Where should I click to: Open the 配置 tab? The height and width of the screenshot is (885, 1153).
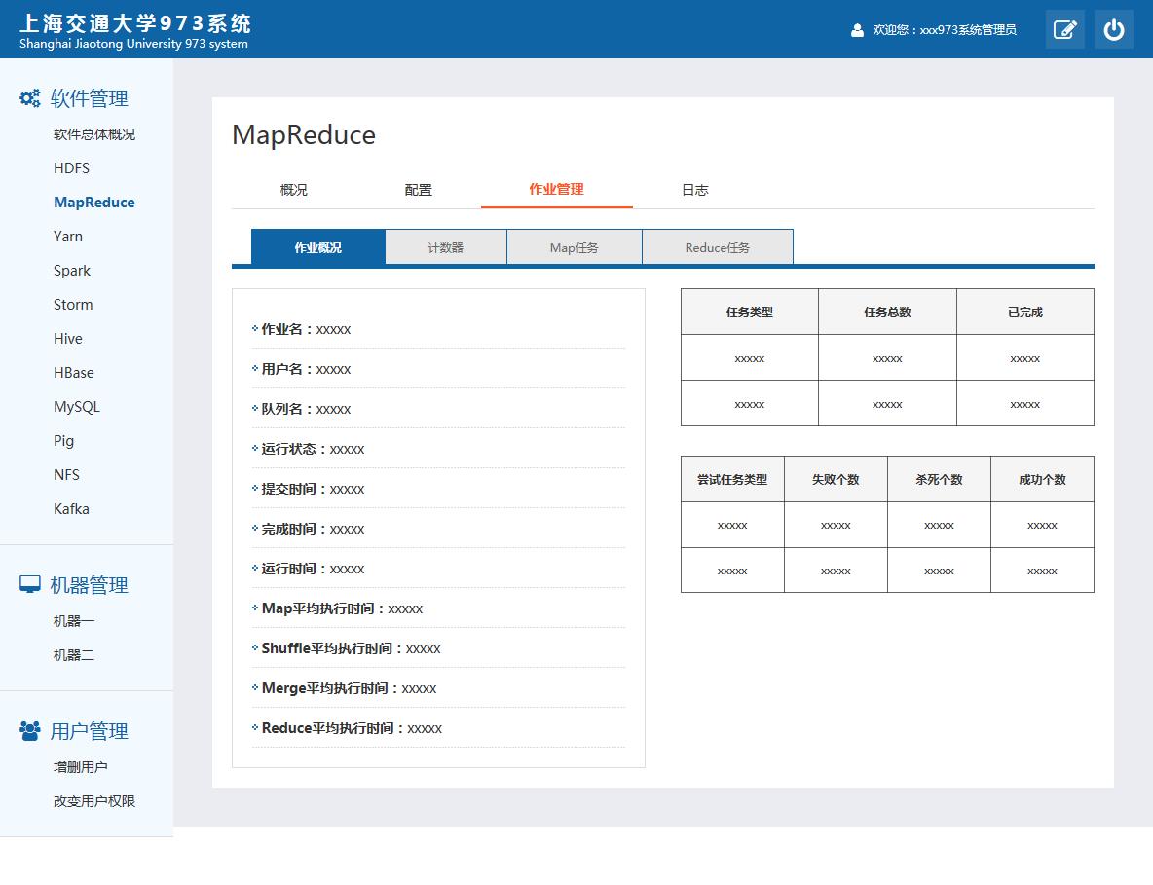[x=418, y=190]
